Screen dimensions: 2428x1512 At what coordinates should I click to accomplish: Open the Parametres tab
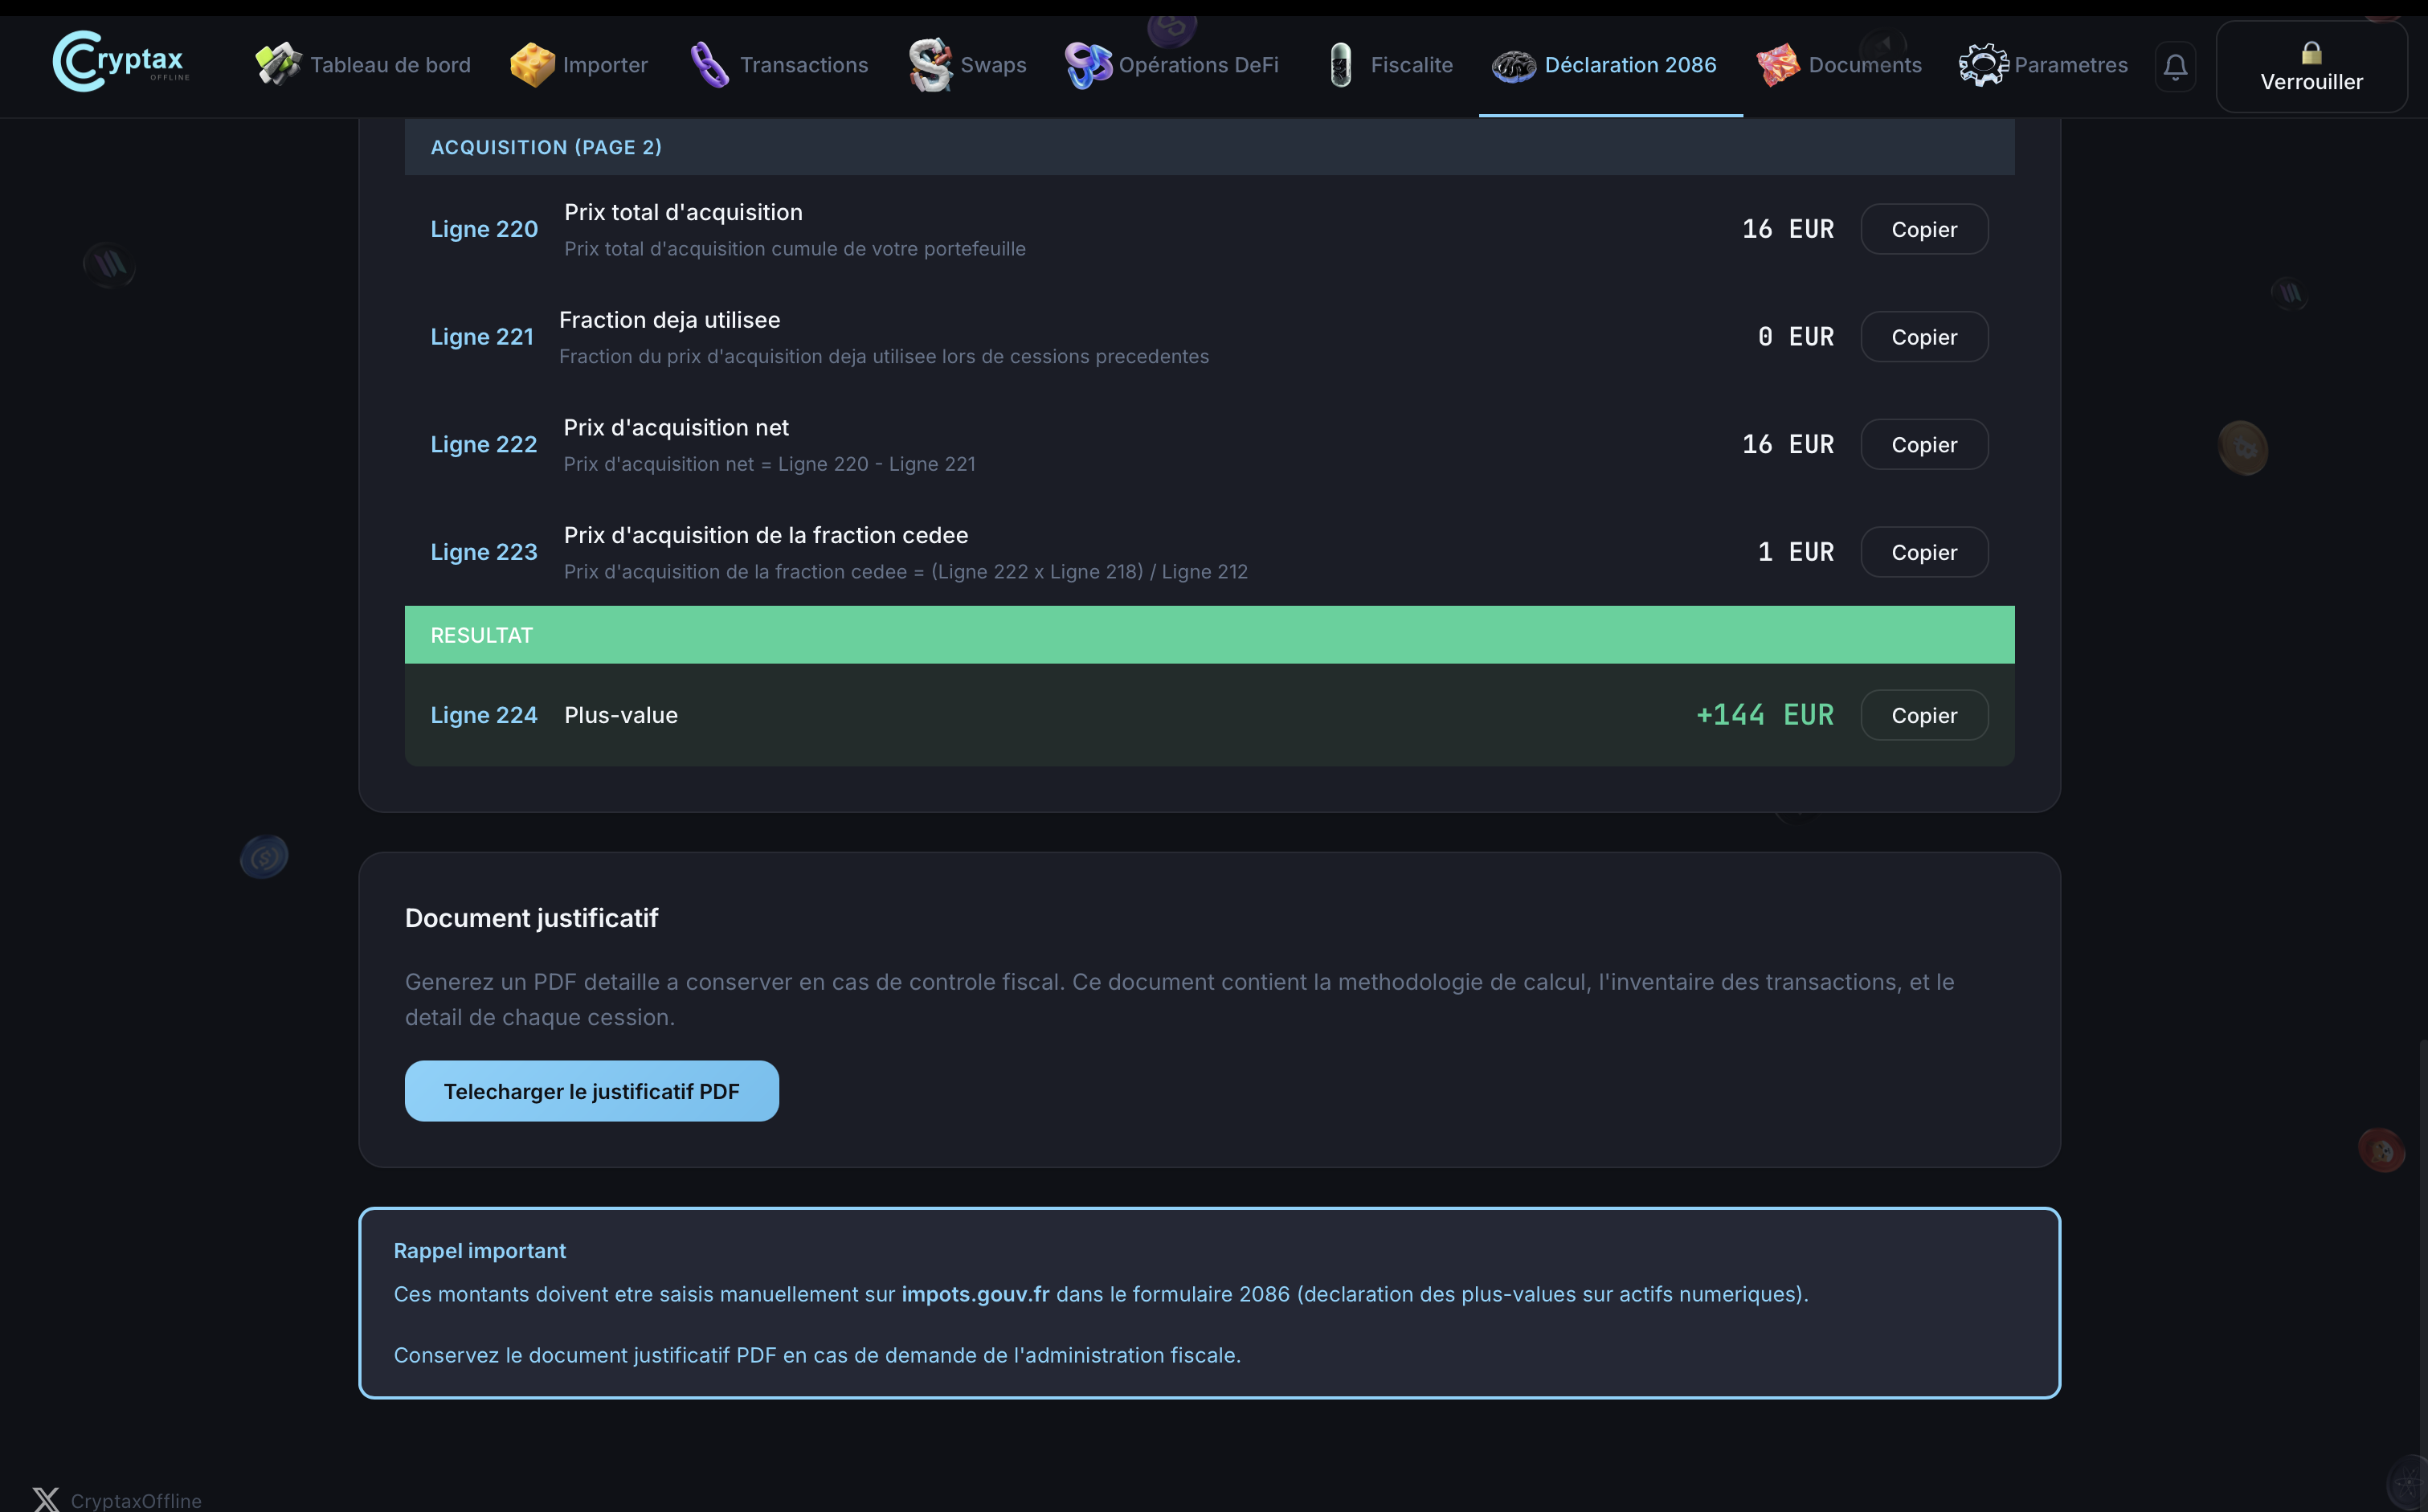tap(2044, 65)
